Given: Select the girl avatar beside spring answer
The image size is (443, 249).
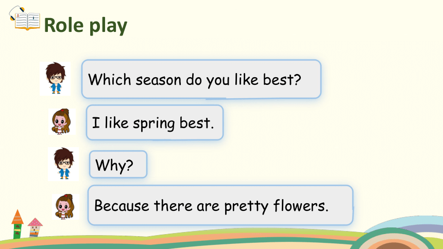Looking at the screenshot, I should tap(62, 122).
